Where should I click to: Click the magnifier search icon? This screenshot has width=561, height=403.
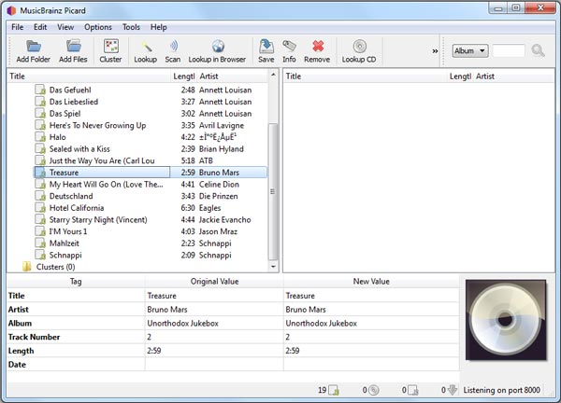538,50
